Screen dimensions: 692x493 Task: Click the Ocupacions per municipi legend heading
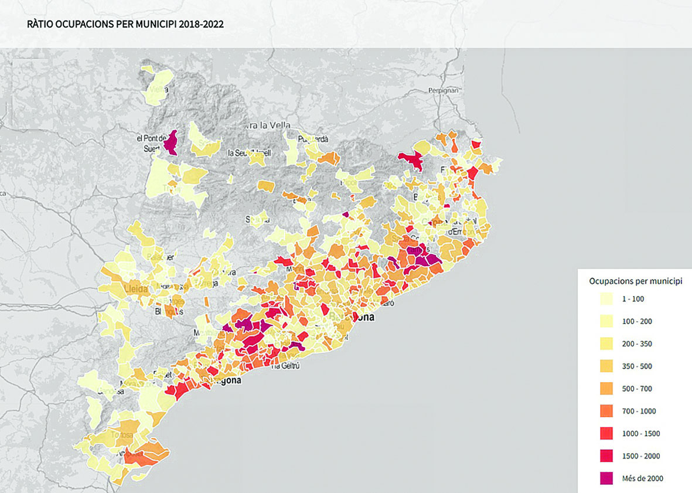click(x=635, y=281)
